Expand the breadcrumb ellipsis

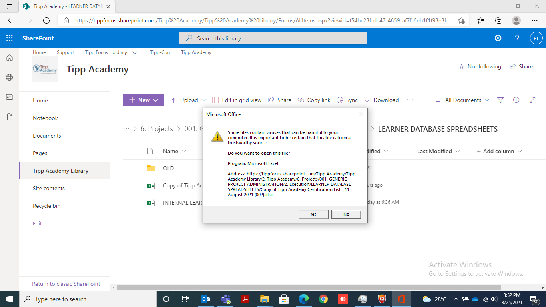click(x=126, y=129)
